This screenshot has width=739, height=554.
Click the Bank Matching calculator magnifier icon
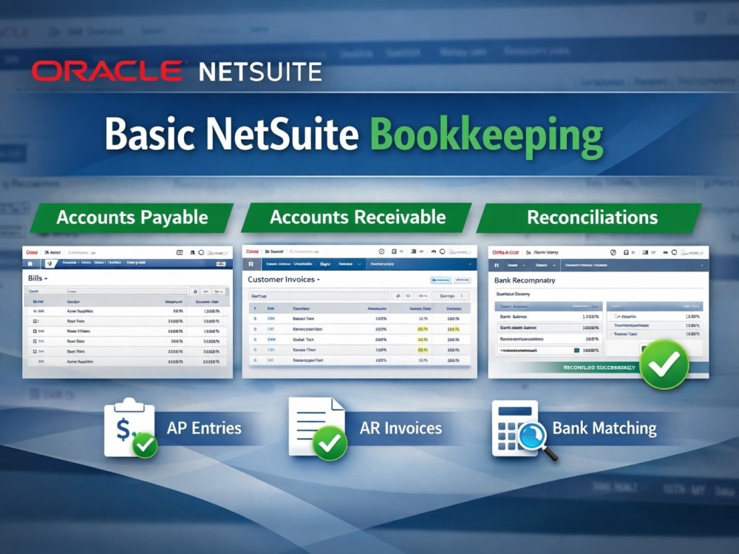click(524, 430)
